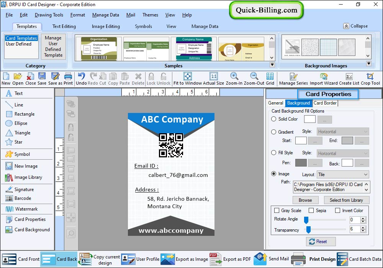Expand the Samples gallery dropdown arrow
Viewport: 383px width, 268px height.
pyautogui.click(x=272, y=65)
